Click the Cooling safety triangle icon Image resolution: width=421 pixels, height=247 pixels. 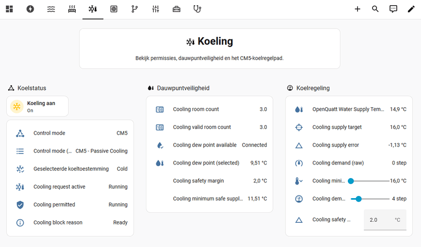point(299,220)
